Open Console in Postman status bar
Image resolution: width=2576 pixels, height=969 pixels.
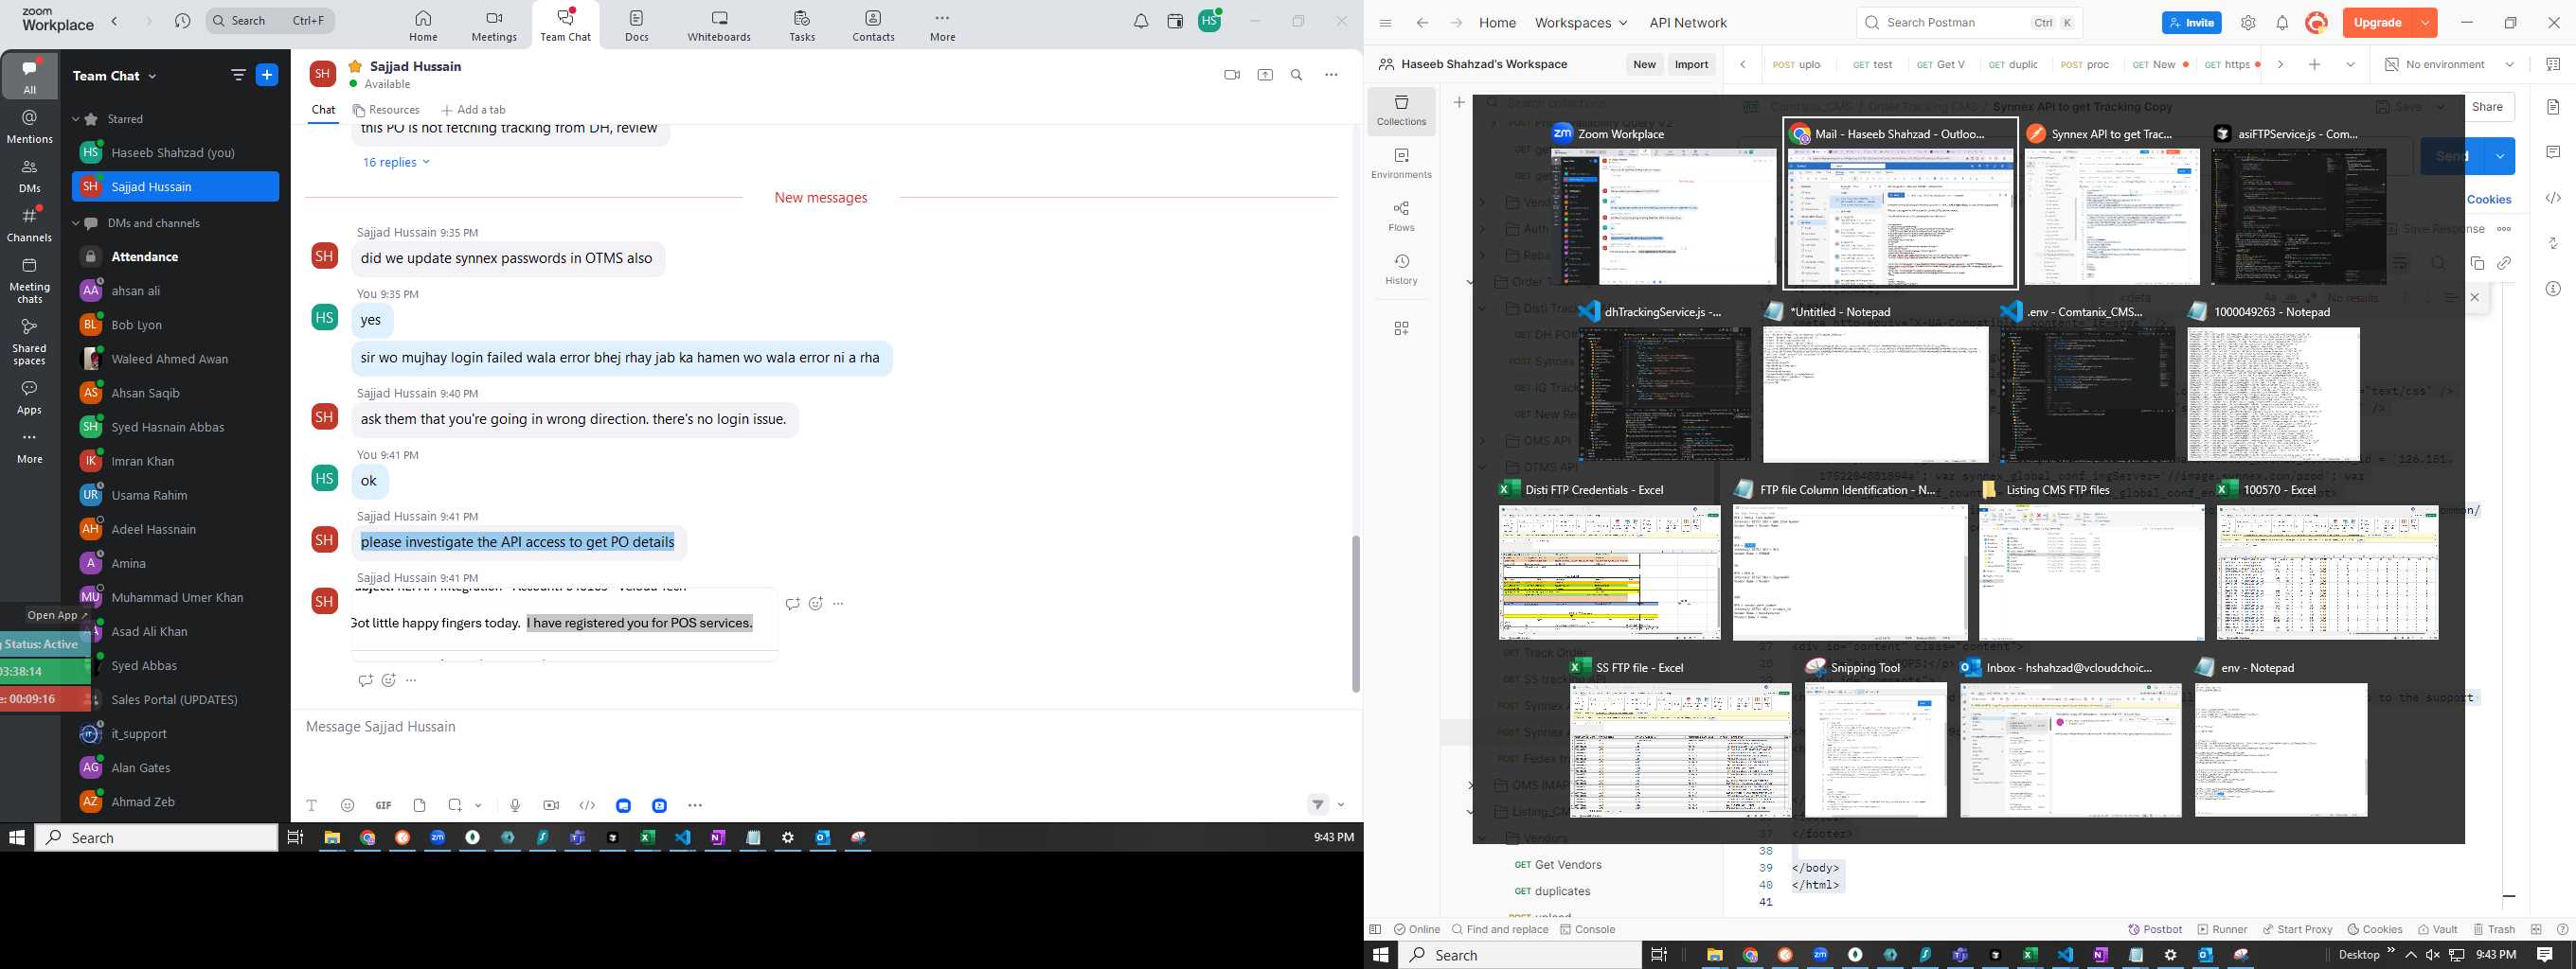click(x=1587, y=929)
